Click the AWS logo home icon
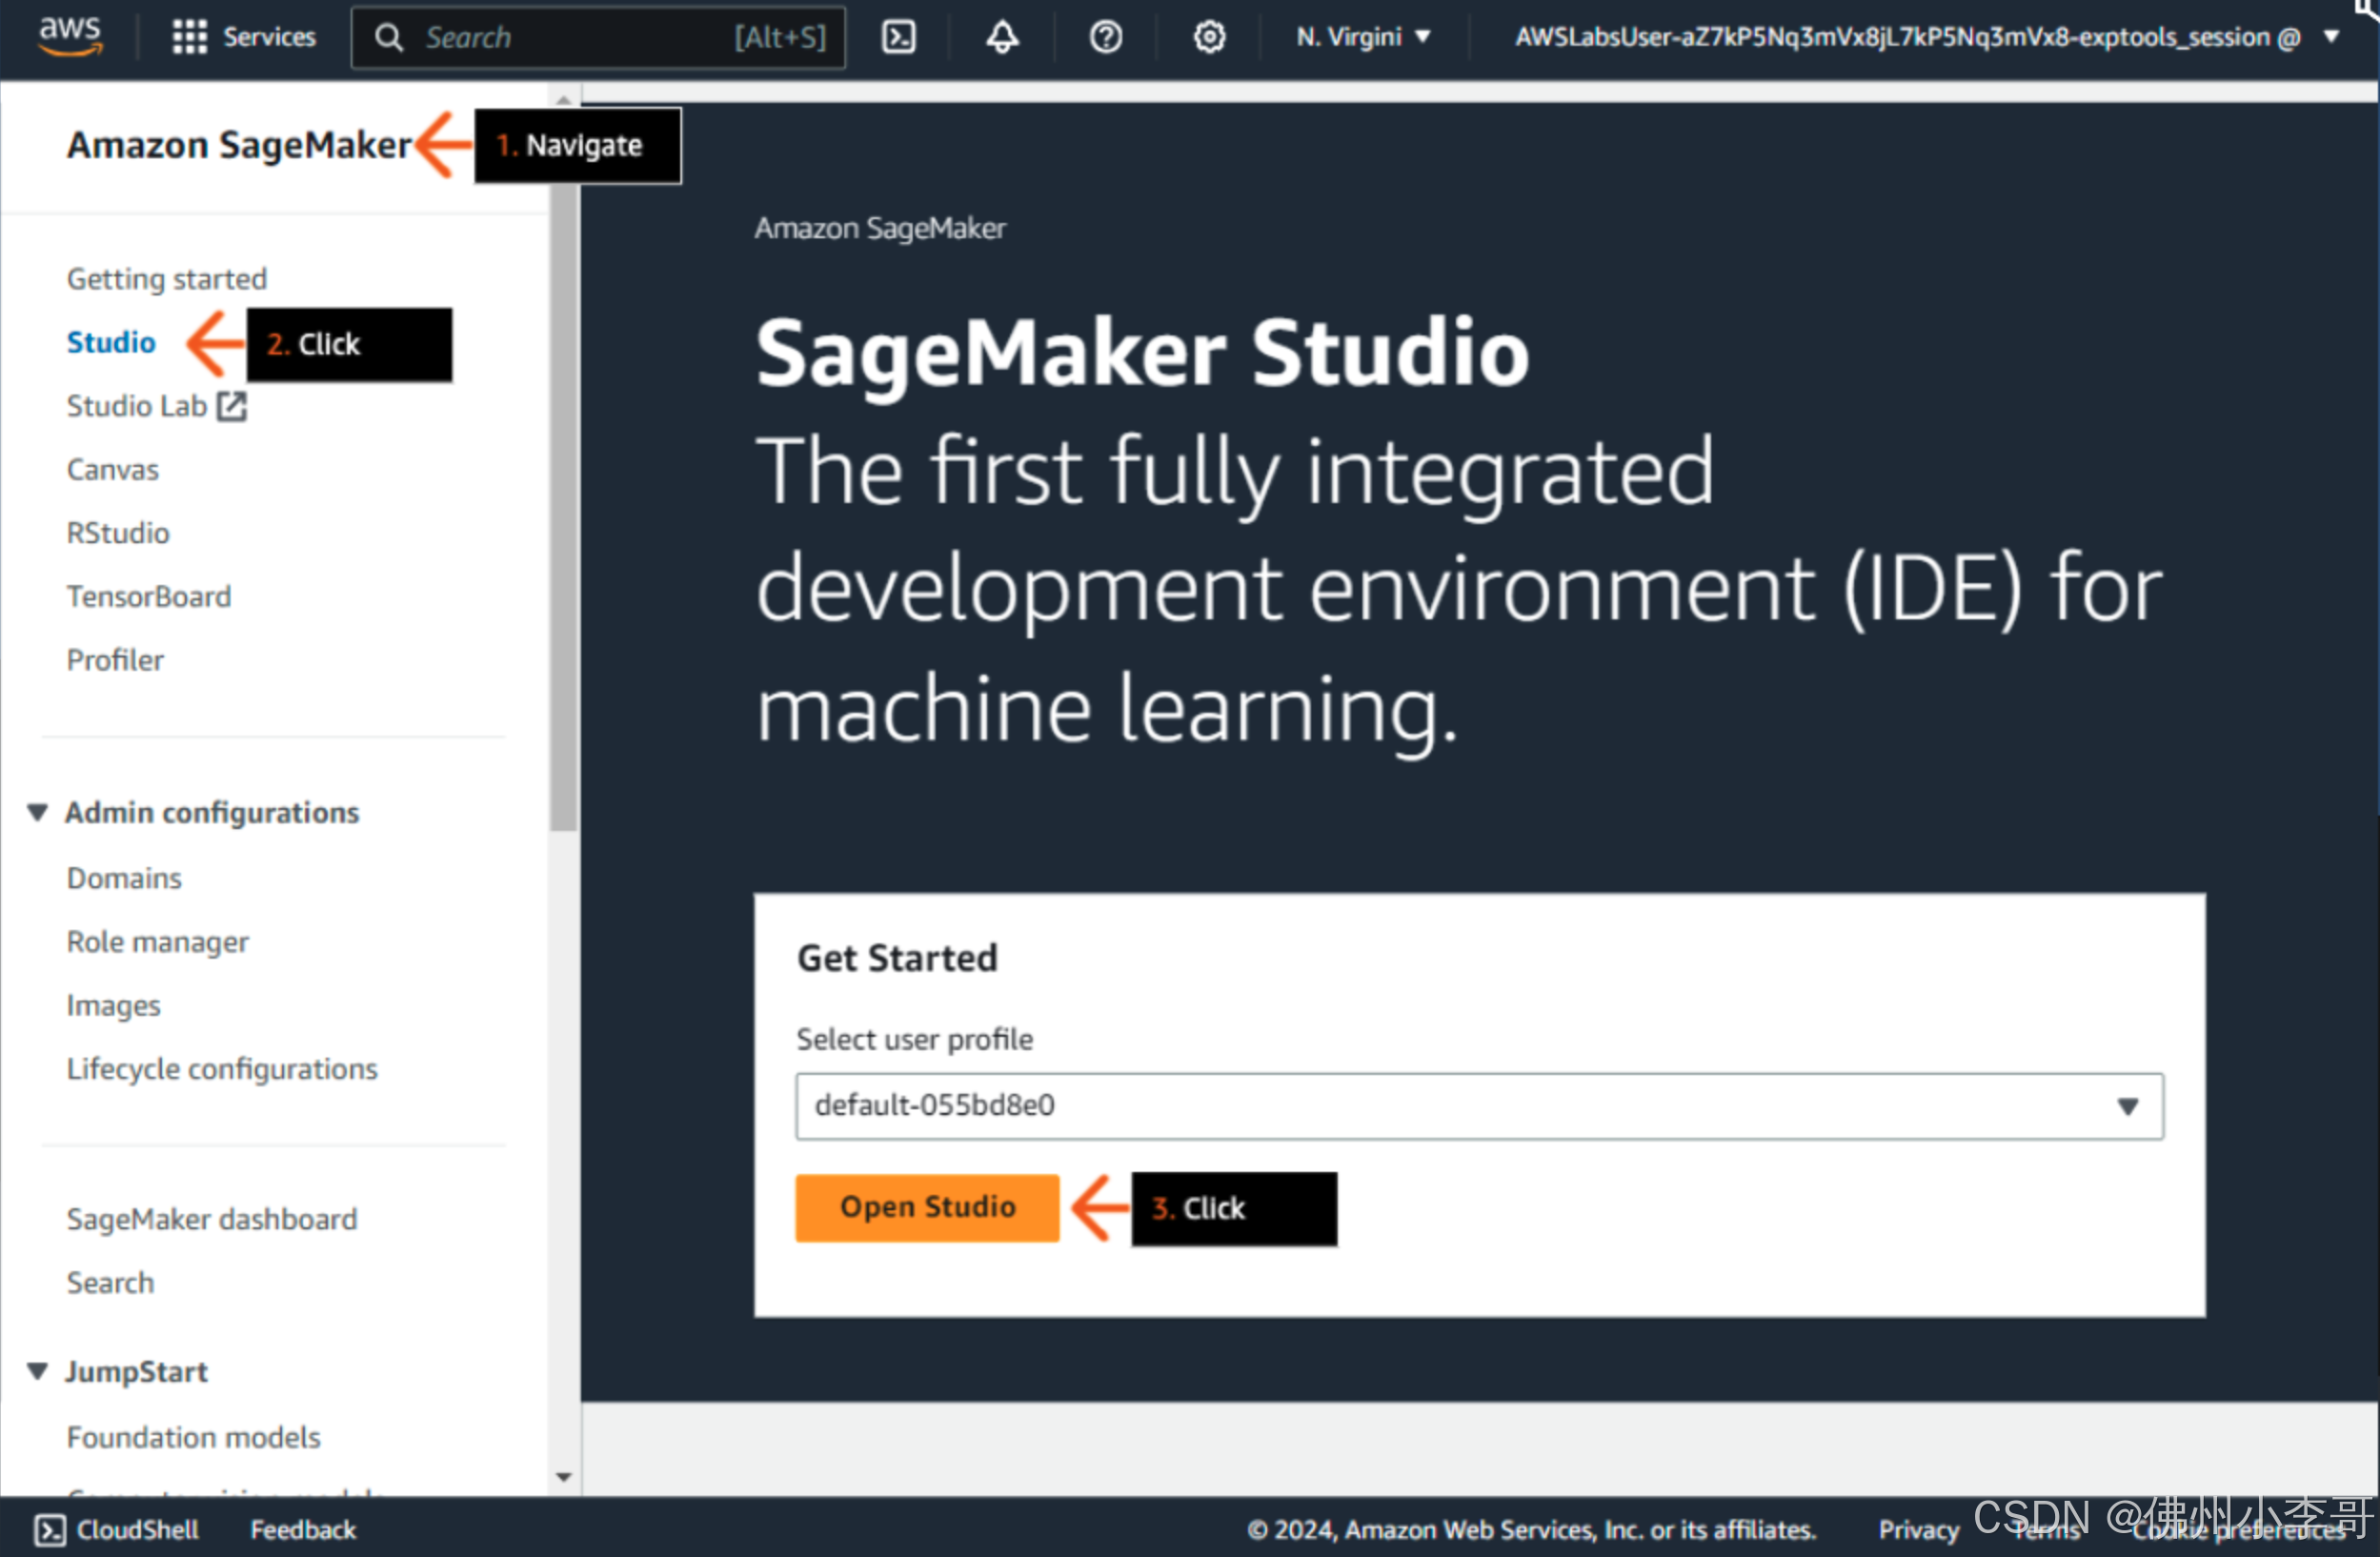Image resolution: width=2380 pixels, height=1557 pixels. pyautogui.click(x=69, y=37)
